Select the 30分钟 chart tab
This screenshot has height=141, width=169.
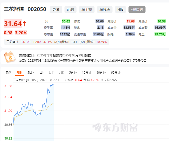(101, 73)
